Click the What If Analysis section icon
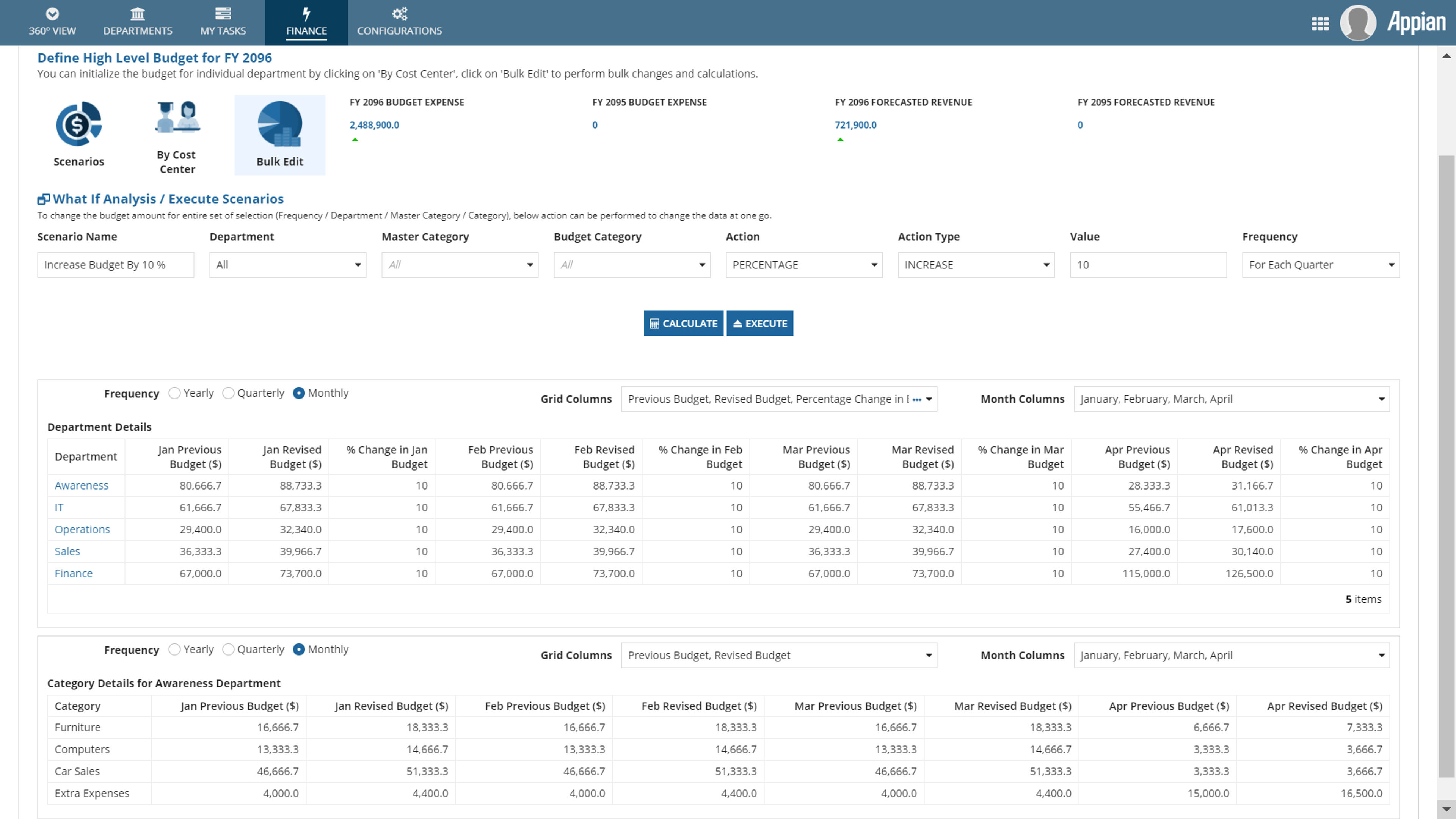1456x819 pixels. point(44,199)
